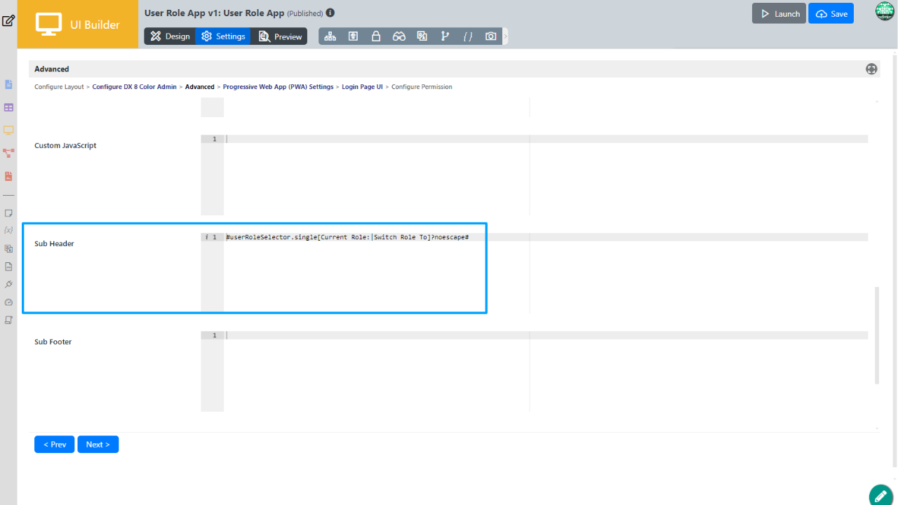Viewport: 898px width, 505px height.
Task: Switch to the Preview tab
Action: 280,36
